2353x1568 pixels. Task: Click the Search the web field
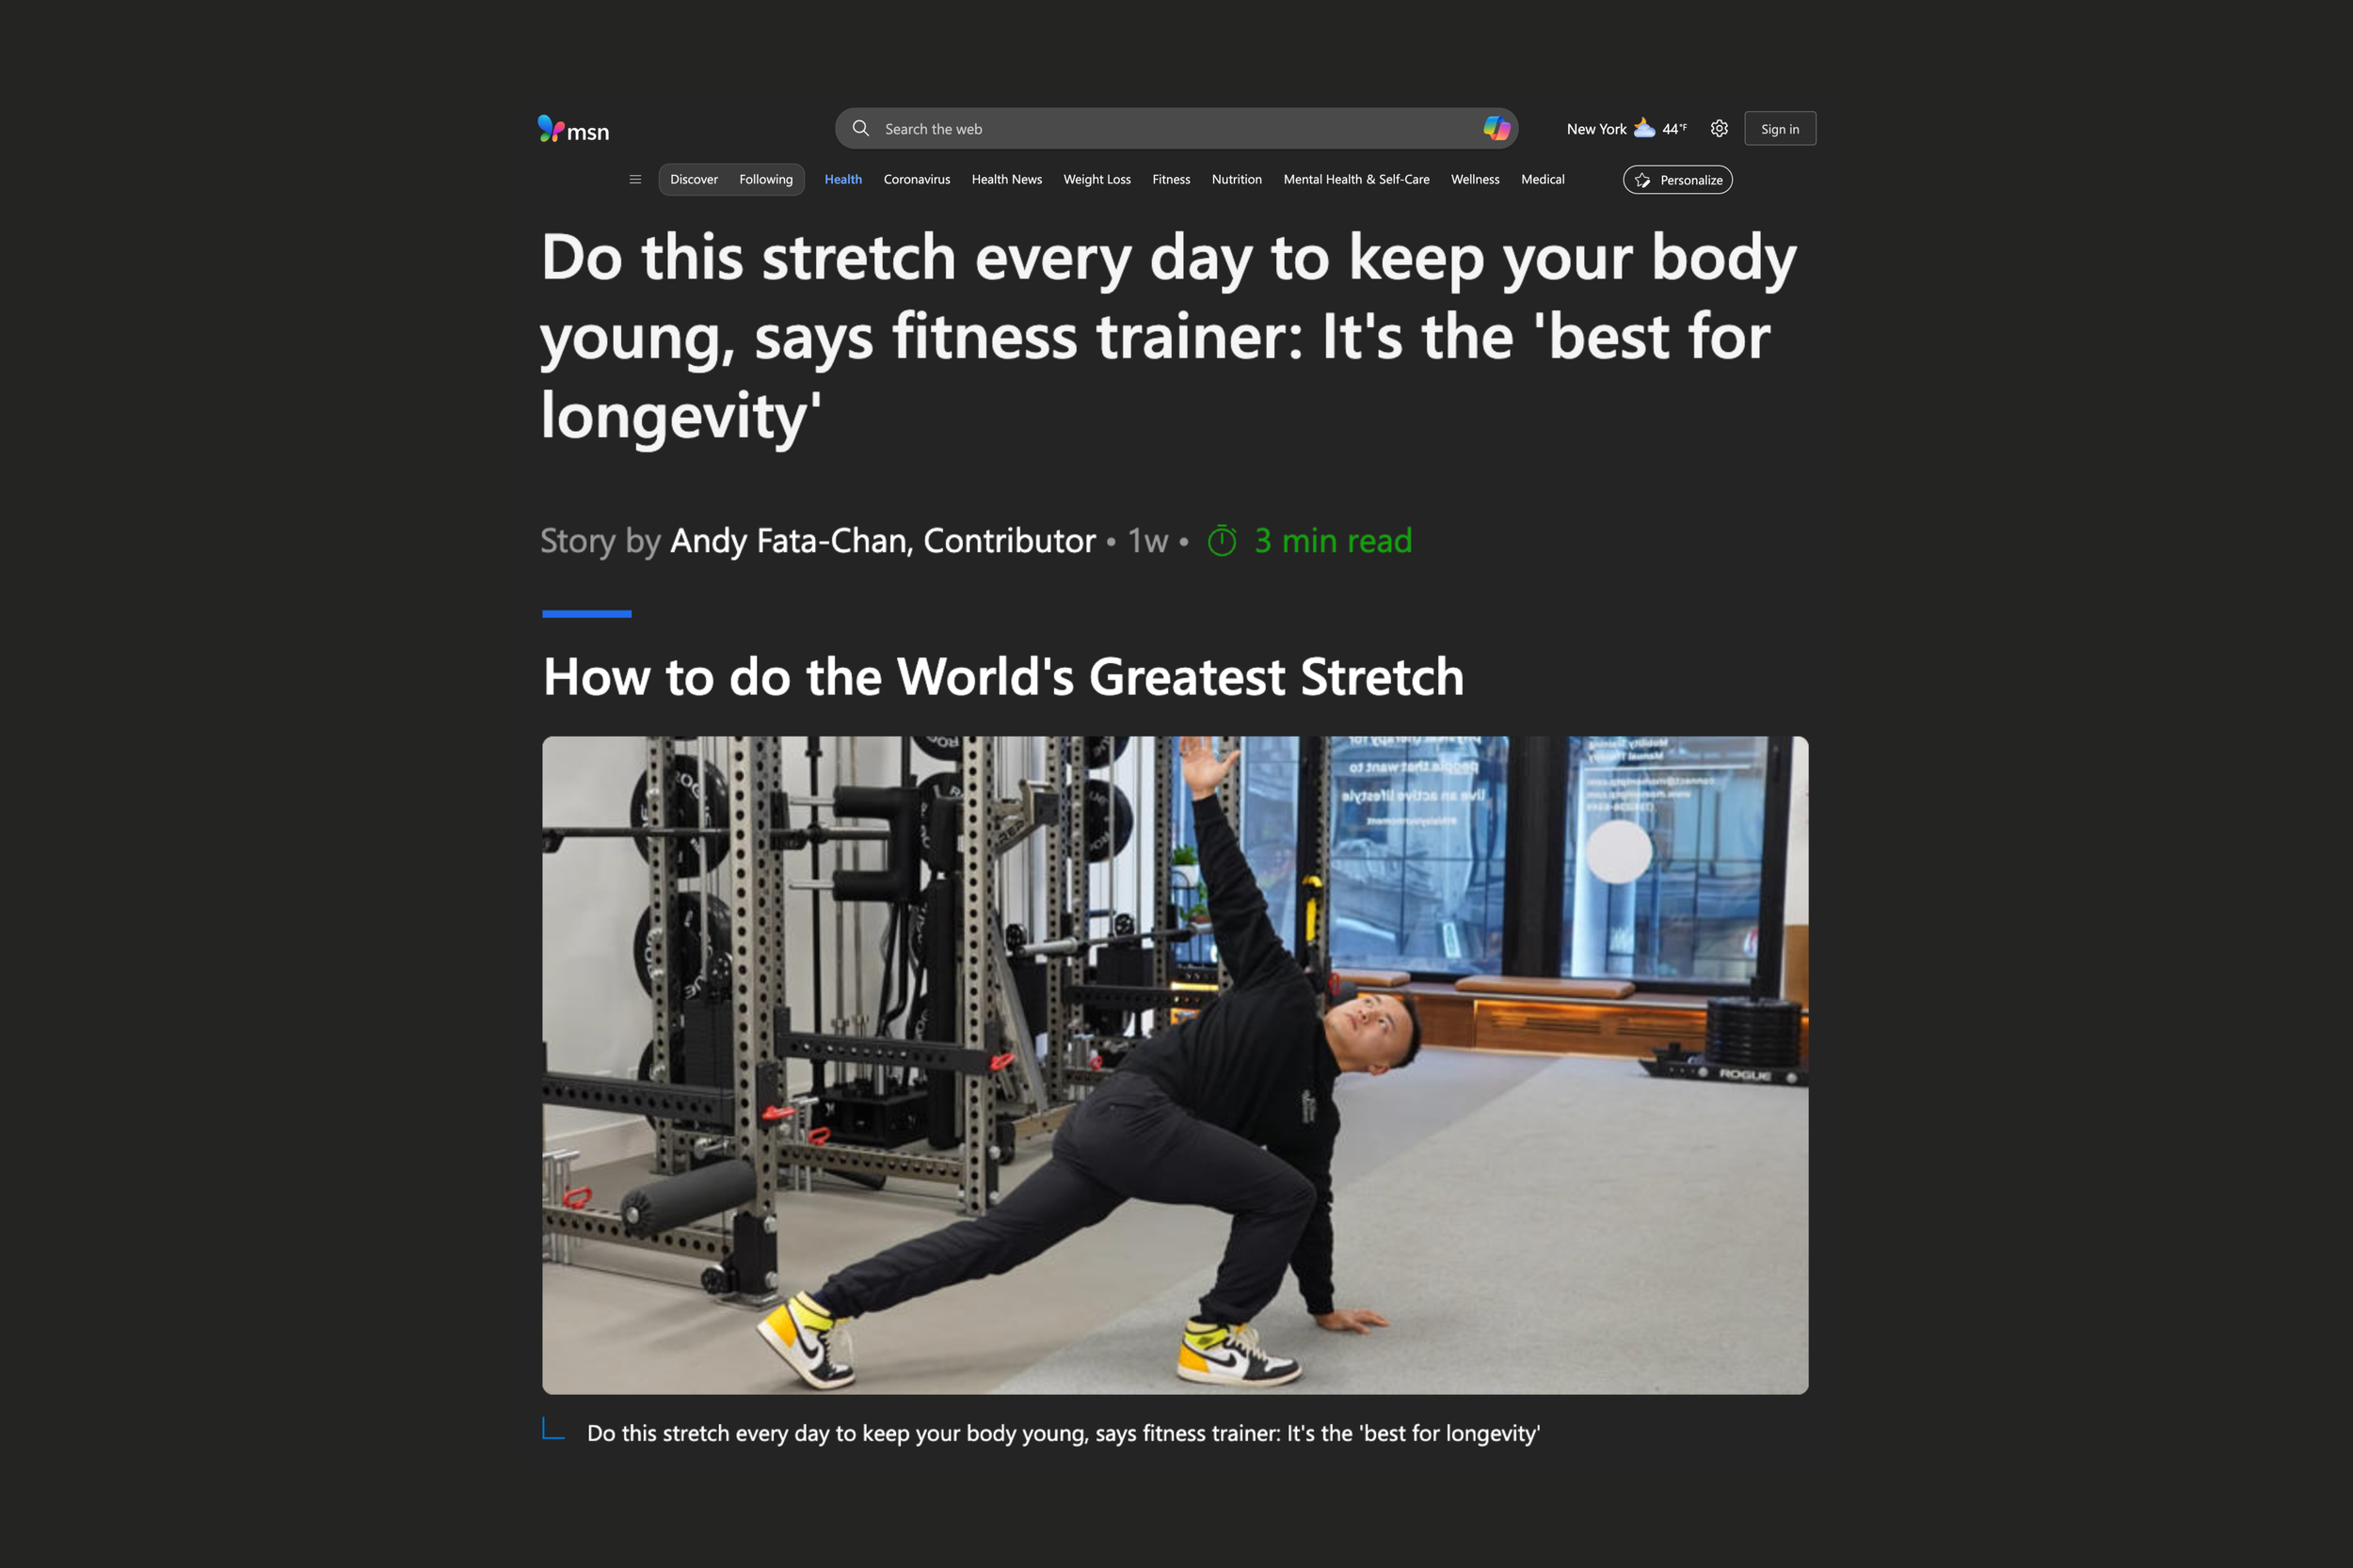(x=1176, y=128)
